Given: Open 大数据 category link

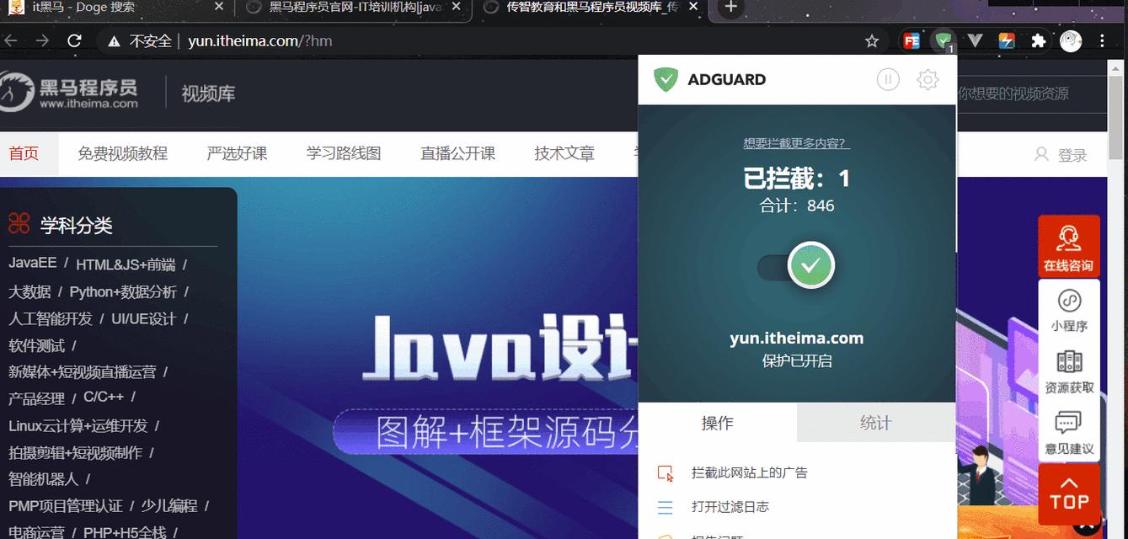Looking at the screenshot, I should (29, 292).
